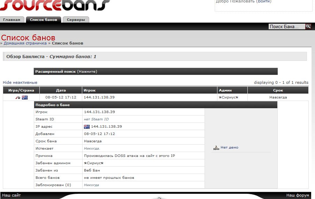Open Наш форум footer link

point(298,195)
